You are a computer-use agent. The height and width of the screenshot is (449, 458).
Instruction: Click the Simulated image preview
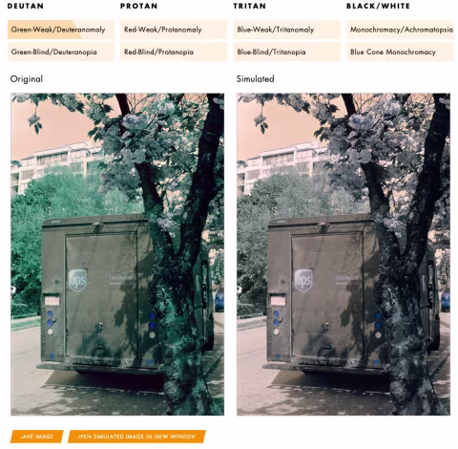pyautogui.click(x=343, y=254)
